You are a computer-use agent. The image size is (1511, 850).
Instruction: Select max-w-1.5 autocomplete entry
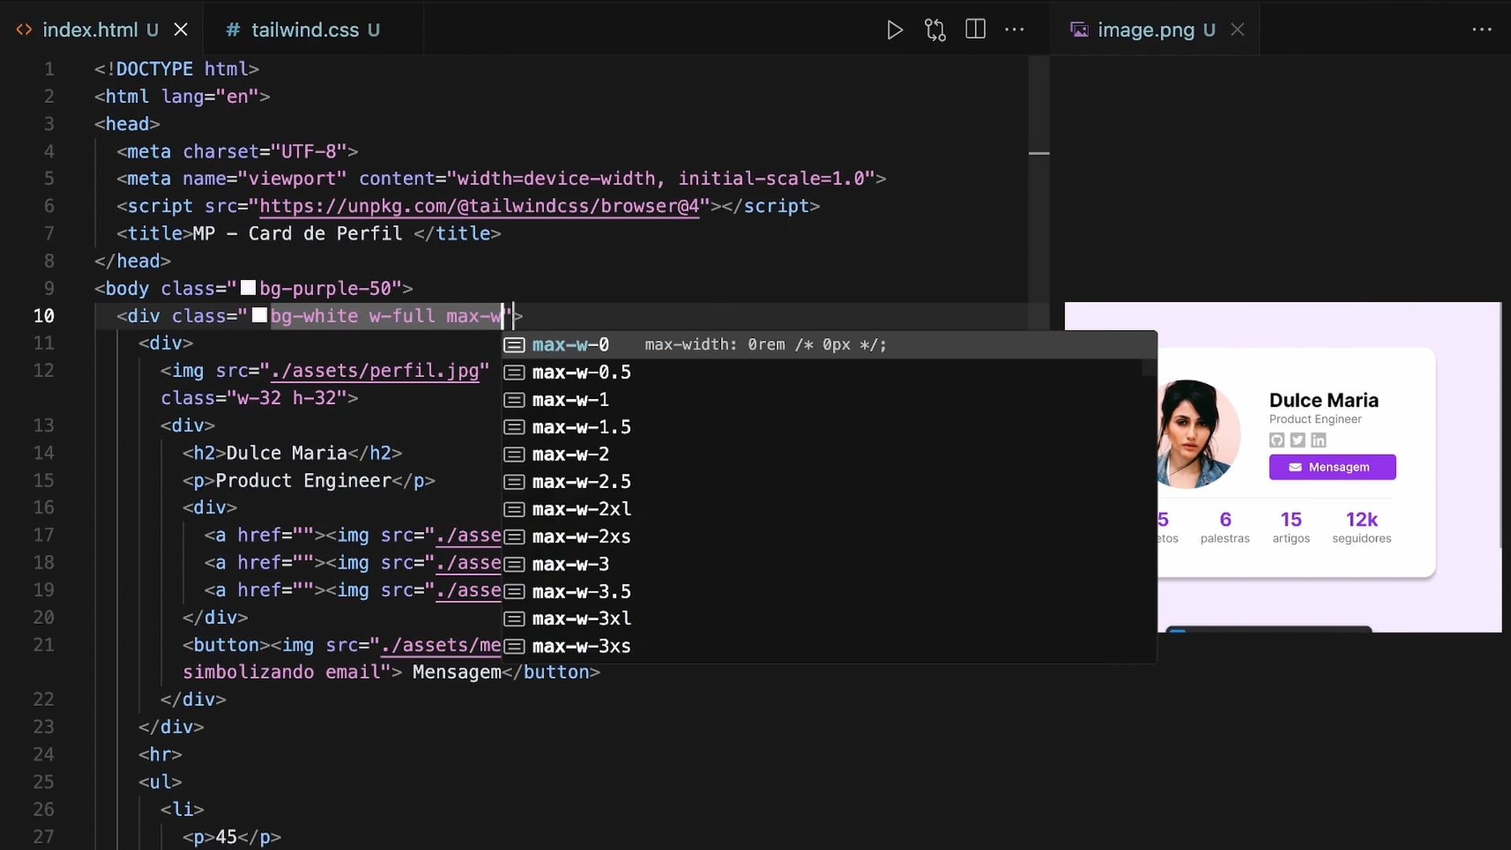click(829, 427)
